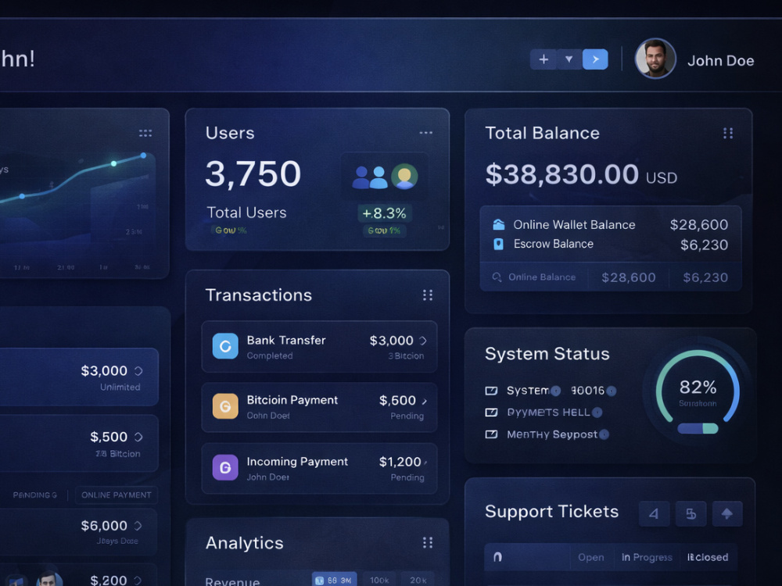Click the green data point on line chart
The width and height of the screenshot is (782, 586).
click(x=113, y=163)
